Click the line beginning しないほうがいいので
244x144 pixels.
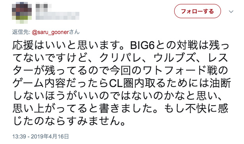117,96
